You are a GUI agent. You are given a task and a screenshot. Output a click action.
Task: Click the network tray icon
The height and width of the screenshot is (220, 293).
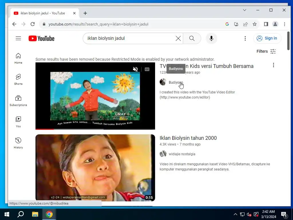[x=242, y=214]
